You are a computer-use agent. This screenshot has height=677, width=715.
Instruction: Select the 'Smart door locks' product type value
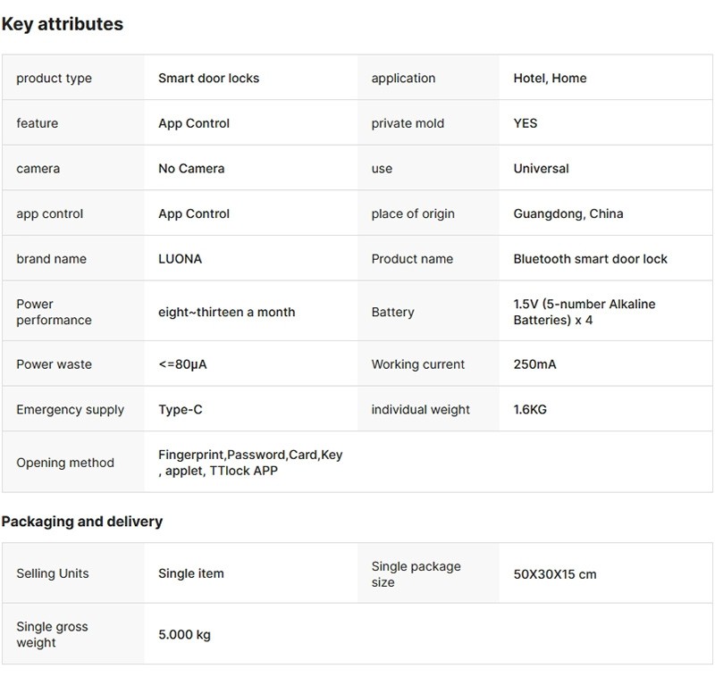click(x=208, y=78)
